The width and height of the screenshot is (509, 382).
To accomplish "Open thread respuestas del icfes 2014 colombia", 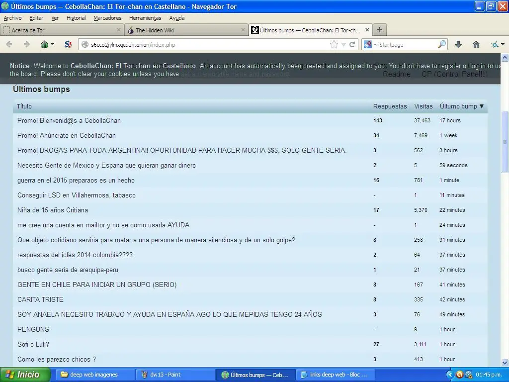I will (x=75, y=255).
